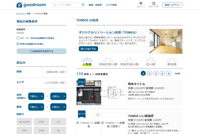Open 家賃 upper limit 上限なし dropdown

(x=58, y=96)
